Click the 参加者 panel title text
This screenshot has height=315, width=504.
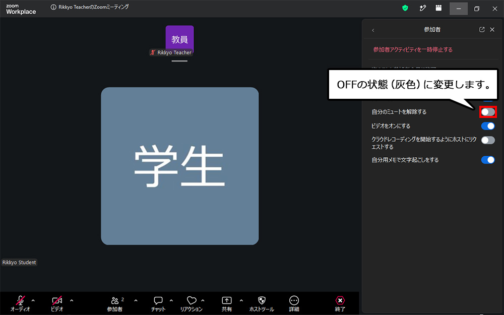pos(432,30)
